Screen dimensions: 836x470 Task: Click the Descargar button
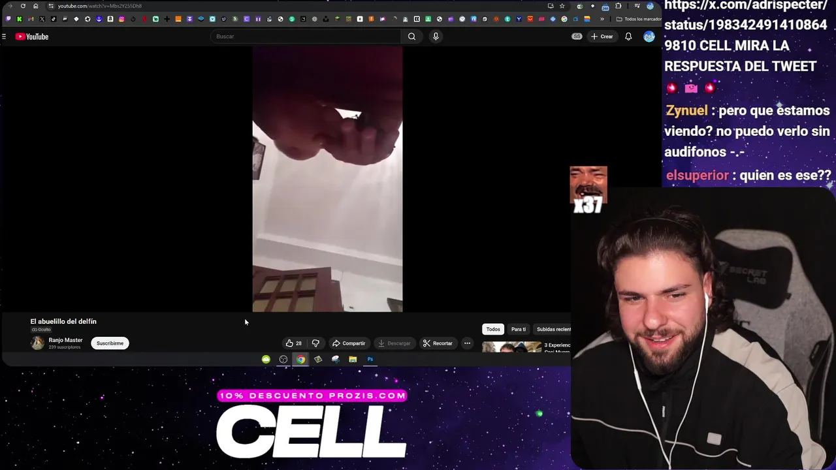tap(394, 343)
